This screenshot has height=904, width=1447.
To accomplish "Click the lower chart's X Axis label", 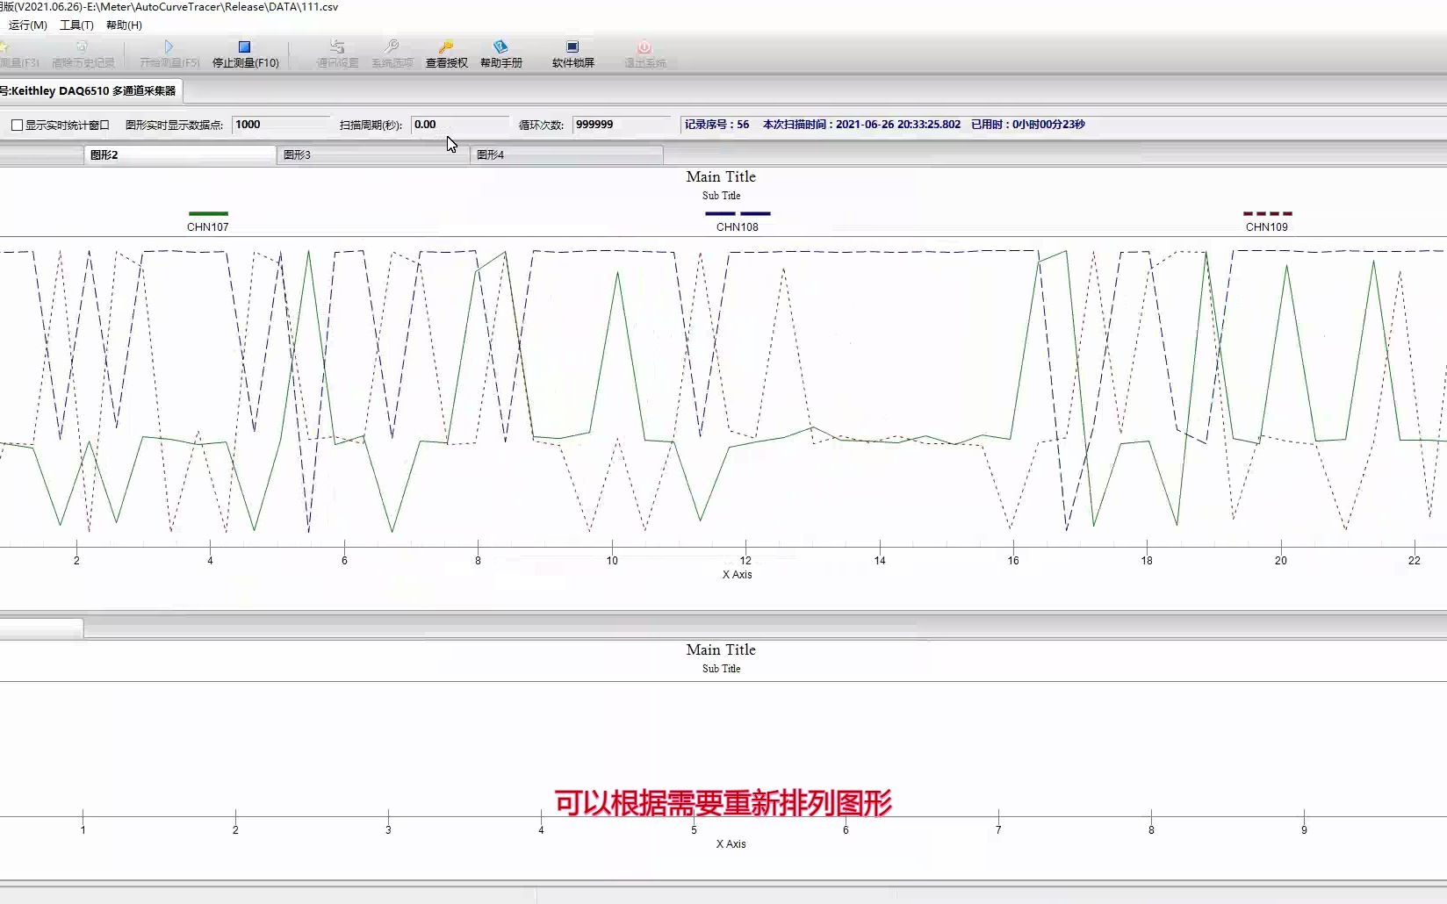I will pyautogui.click(x=731, y=844).
